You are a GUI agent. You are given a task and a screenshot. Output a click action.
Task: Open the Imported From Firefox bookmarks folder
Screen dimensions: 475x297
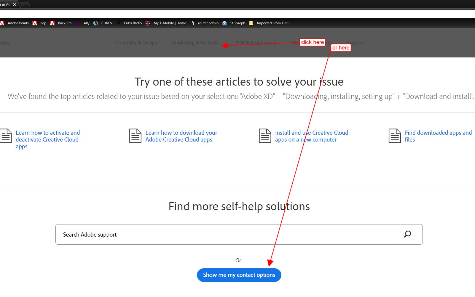[269, 23]
